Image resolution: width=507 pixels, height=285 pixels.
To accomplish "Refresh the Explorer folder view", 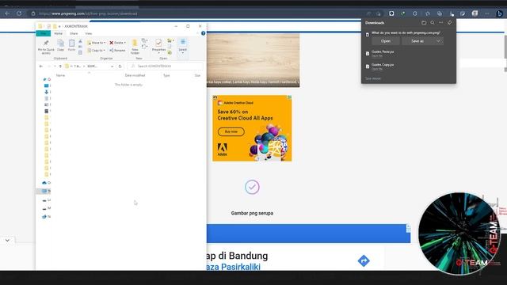I will [120, 66].
